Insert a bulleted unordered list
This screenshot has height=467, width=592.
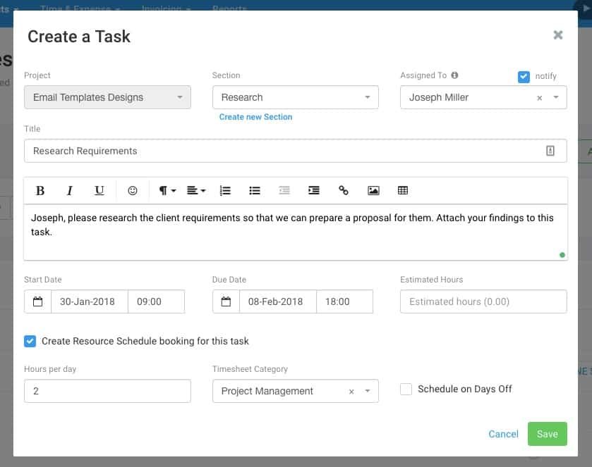tap(255, 191)
